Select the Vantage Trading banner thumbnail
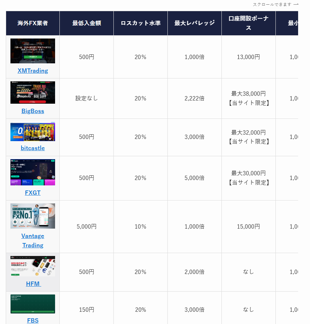The image size is (310, 324). (x=33, y=216)
